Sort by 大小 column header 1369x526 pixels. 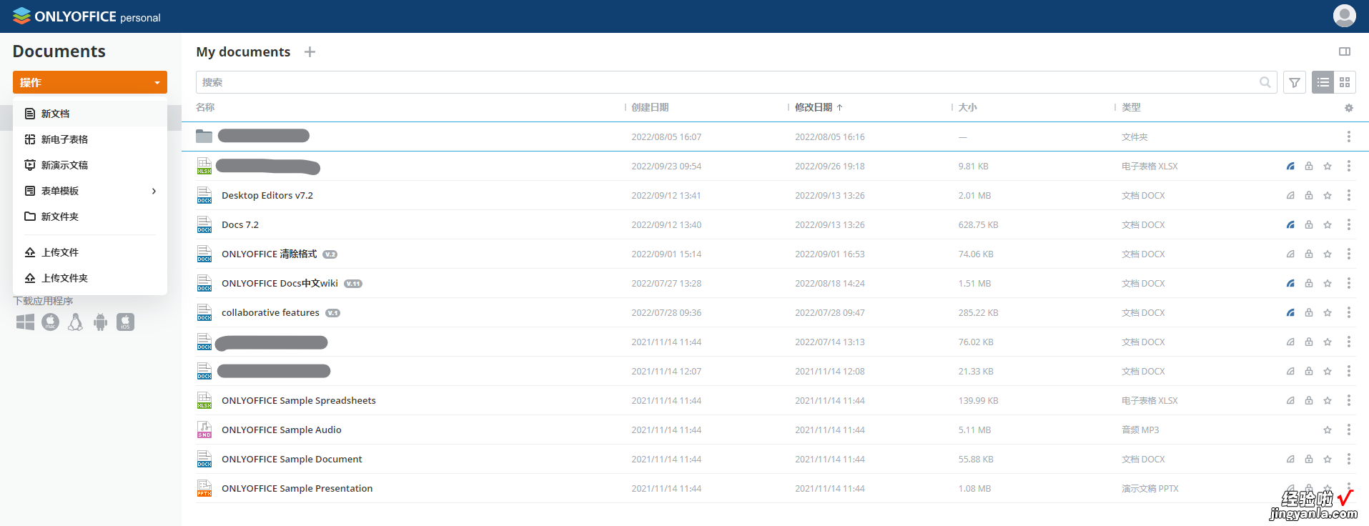coord(967,107)
